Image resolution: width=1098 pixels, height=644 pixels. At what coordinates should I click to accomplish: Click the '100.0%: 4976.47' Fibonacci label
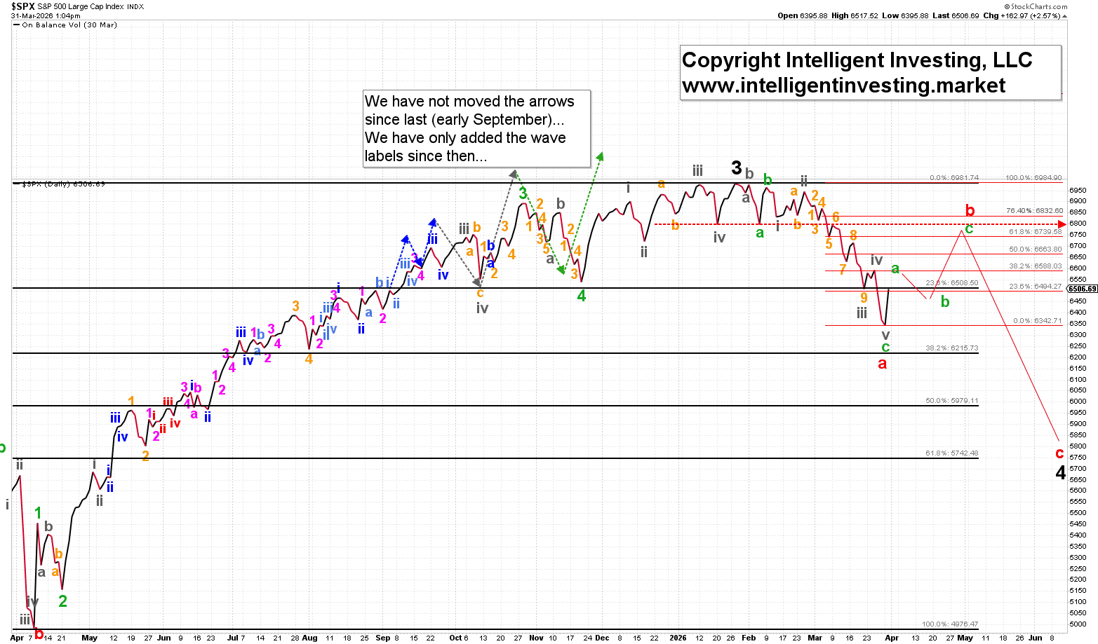coord(950,624)
